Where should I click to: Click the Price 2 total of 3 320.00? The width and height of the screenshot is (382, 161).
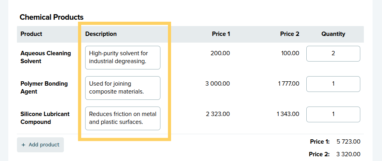(x=348, y=154)
